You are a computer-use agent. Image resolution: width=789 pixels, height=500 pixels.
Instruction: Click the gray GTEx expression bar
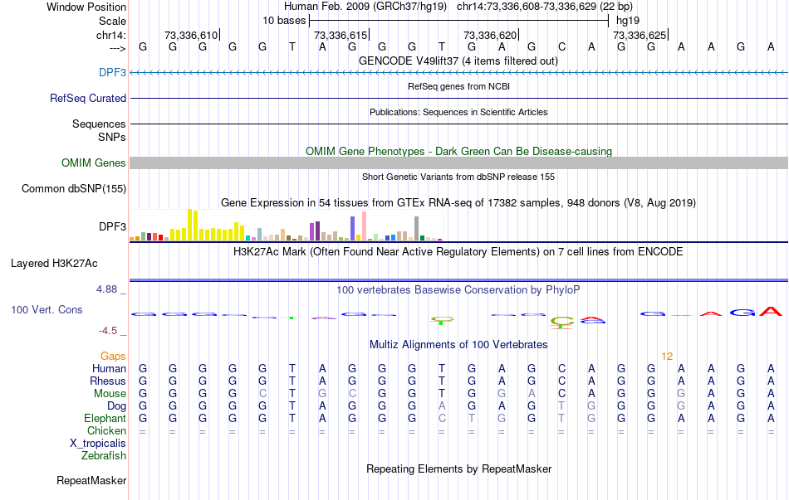tap(416, 229)
